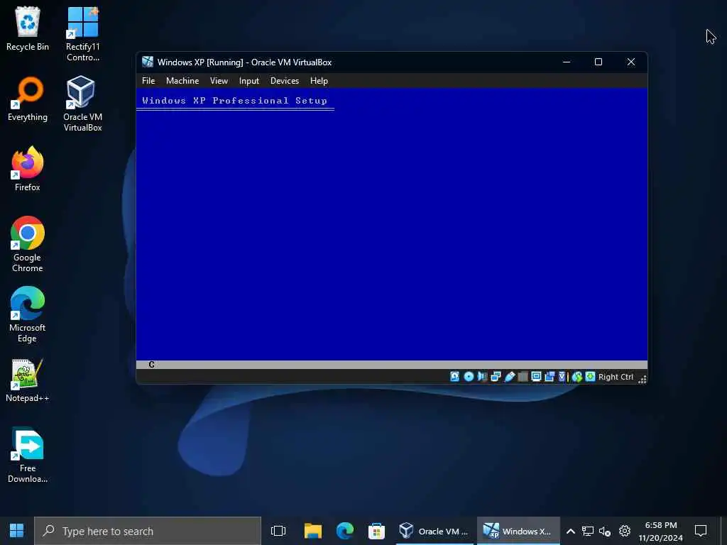727x545 pixels.
Task: Click the hard disk activity status icon
Action: (x=455, y=377)
